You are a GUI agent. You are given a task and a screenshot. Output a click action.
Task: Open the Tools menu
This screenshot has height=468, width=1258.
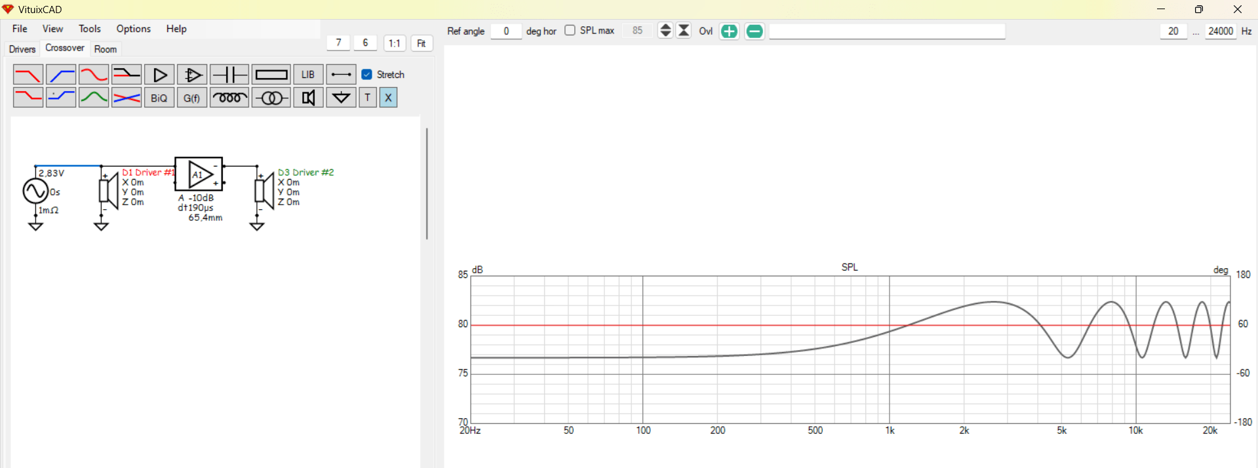click(90, 29)
